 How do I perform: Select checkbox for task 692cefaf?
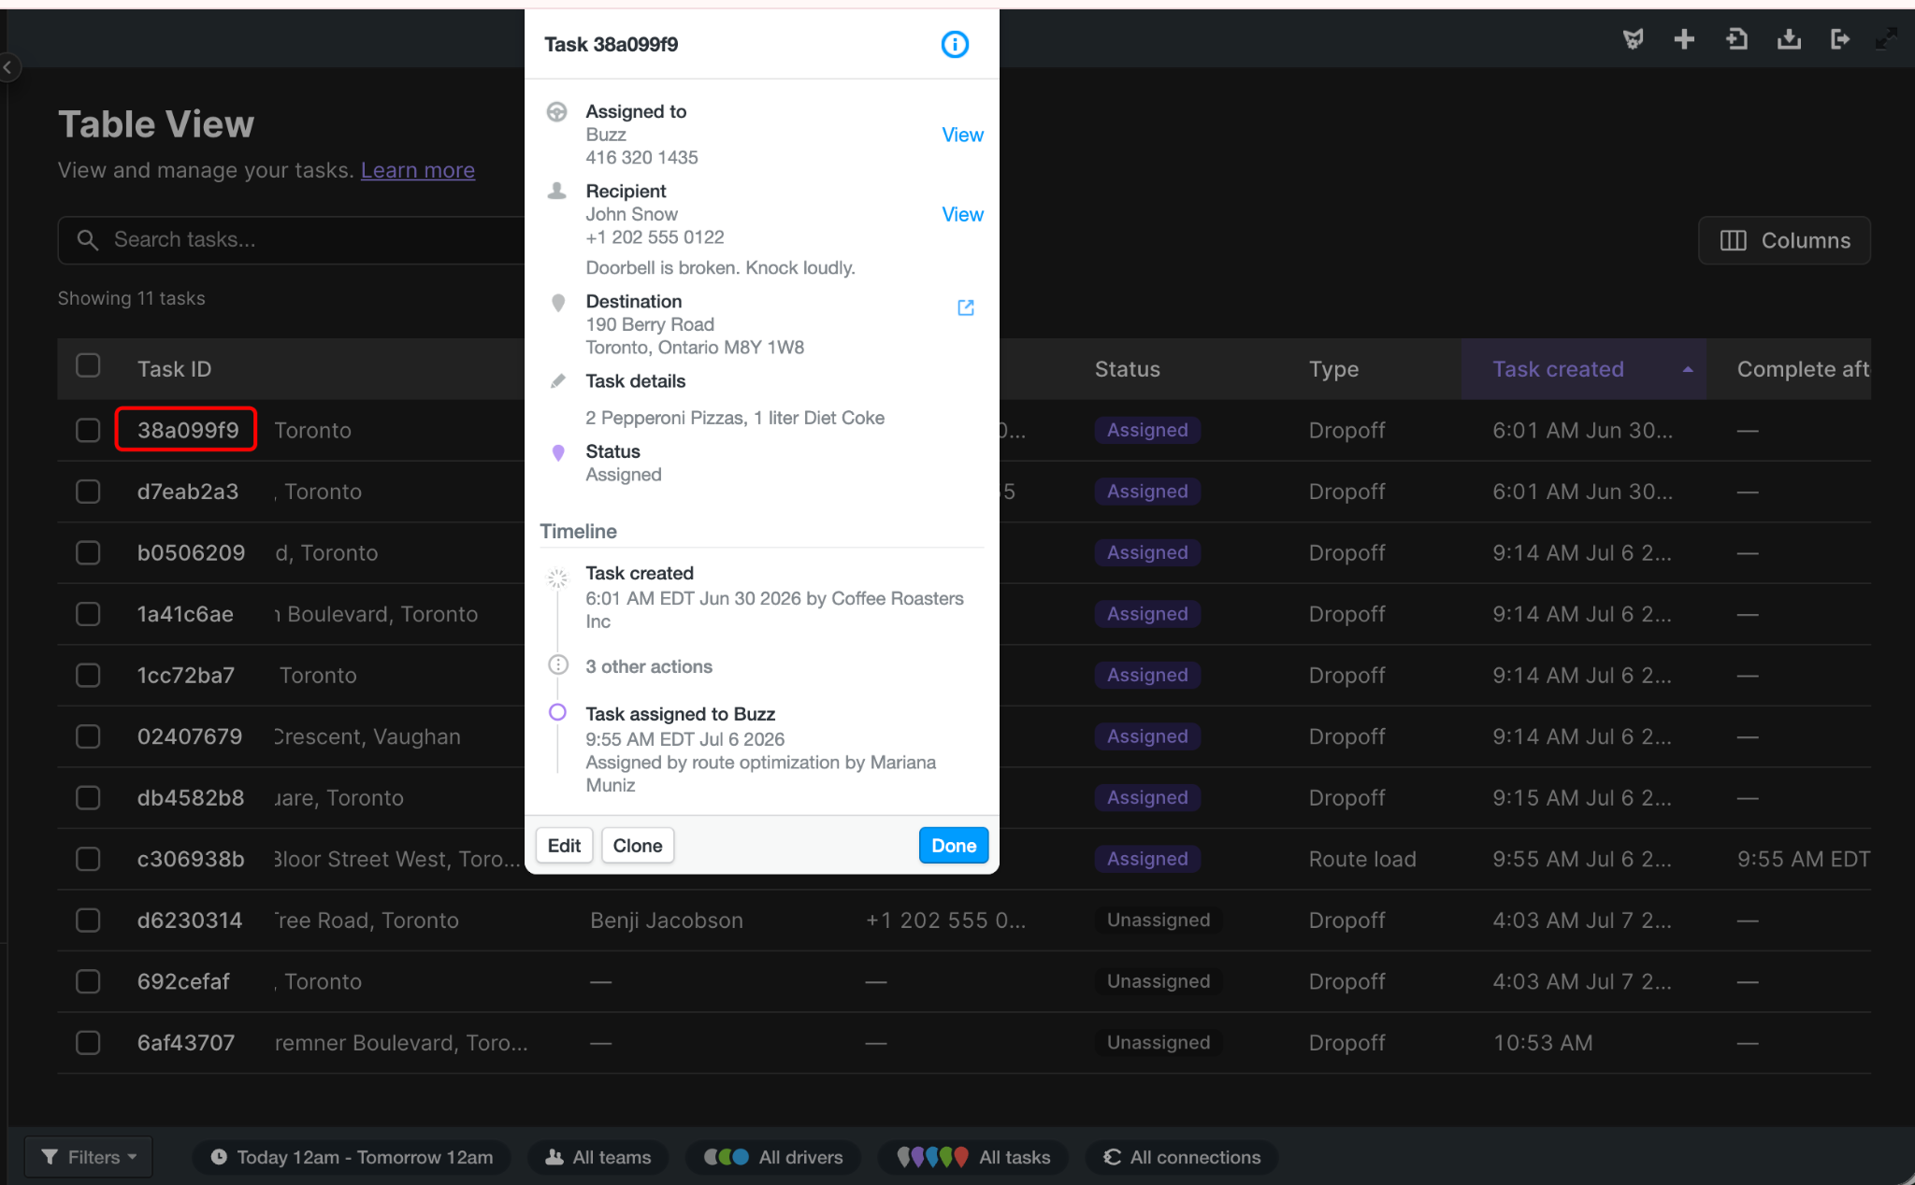click(88, 981)
